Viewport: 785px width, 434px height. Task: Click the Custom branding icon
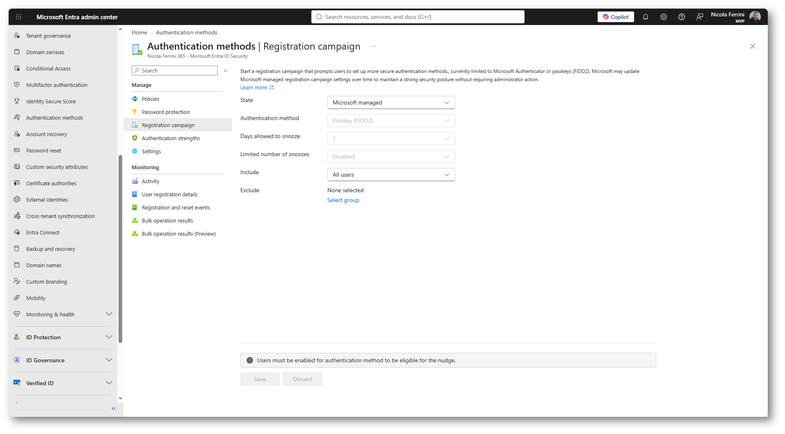click(x=17, y=282)
